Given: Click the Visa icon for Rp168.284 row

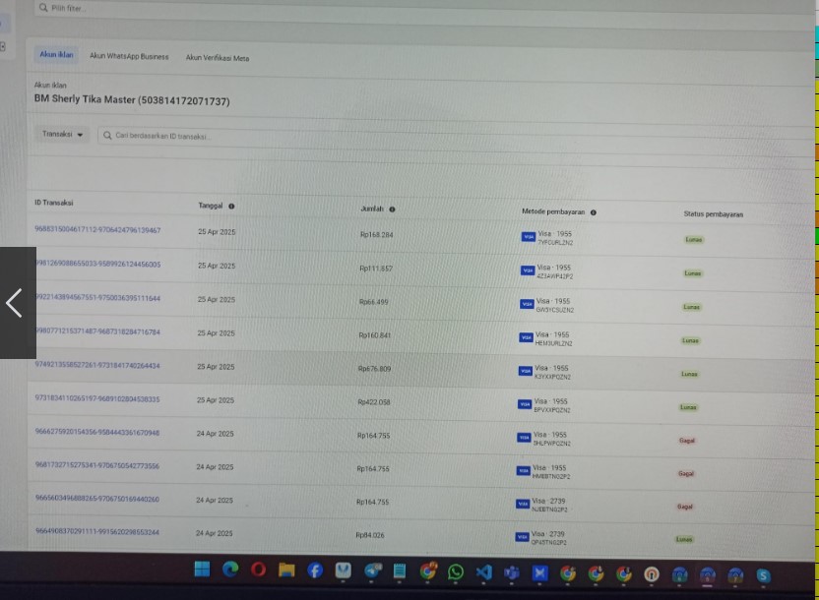Looking at the screenshot, I should [529, 237].
